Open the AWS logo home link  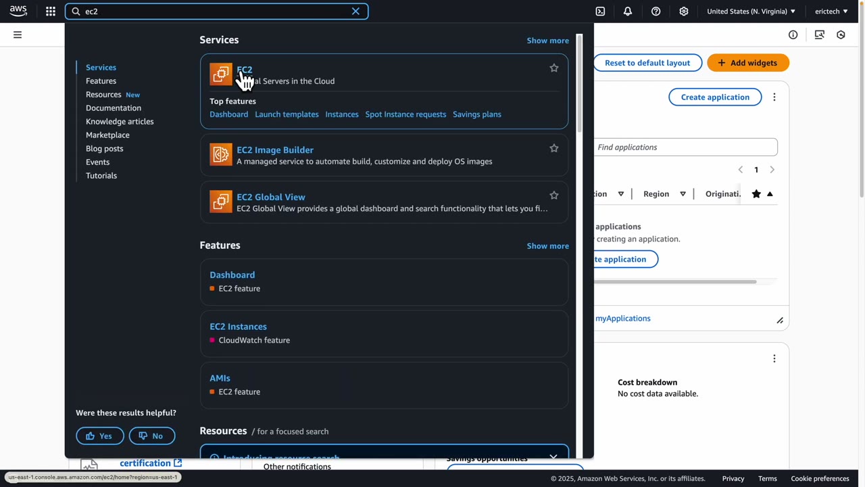pyautogui.click(x=18, y=11)
